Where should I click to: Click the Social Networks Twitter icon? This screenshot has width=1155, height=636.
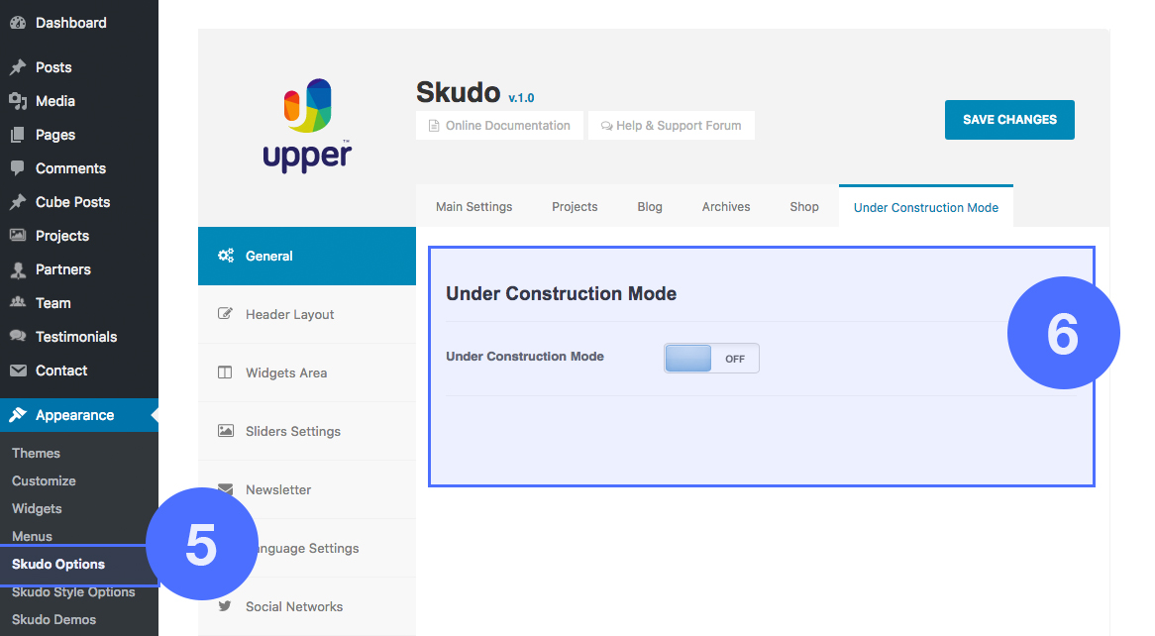coord(225,606)
